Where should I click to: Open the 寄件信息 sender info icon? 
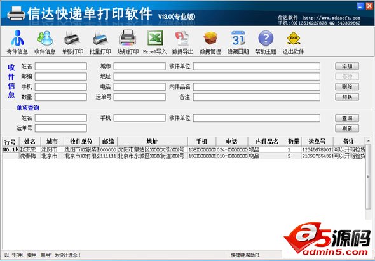tap(17, 43)
